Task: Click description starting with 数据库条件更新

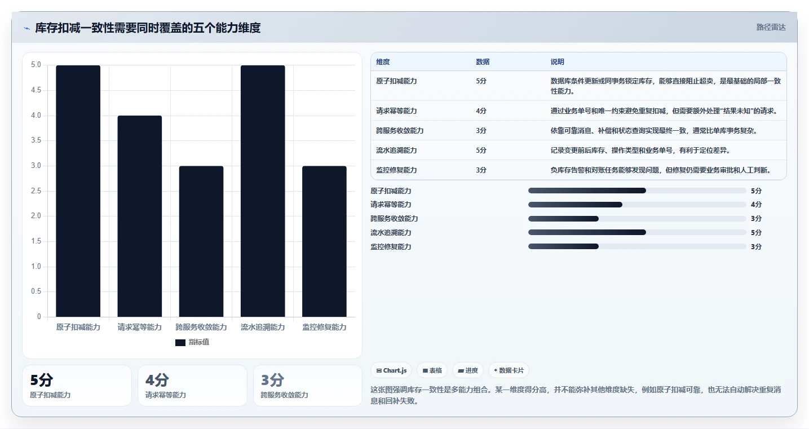Action: [666, 86]
